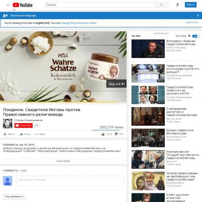Expand description with SHOW MORE

point(63,161)
